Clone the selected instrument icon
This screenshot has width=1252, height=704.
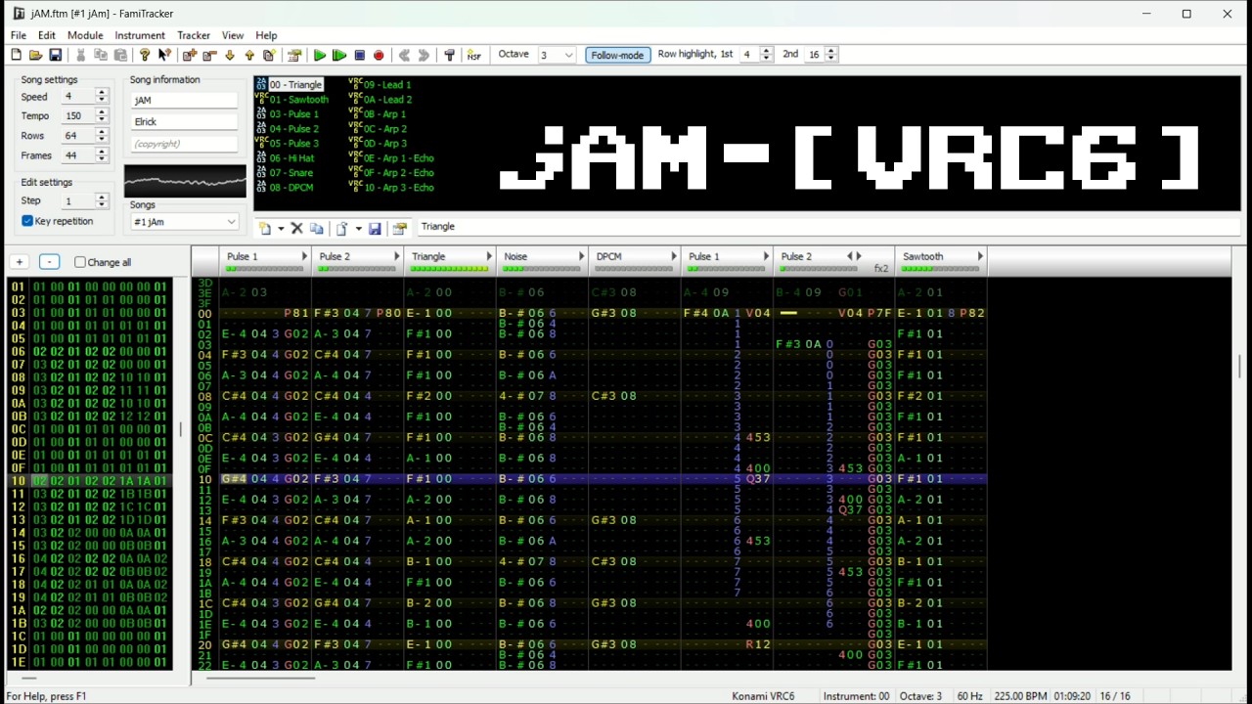pyautogui.click(x=316, y=228)
